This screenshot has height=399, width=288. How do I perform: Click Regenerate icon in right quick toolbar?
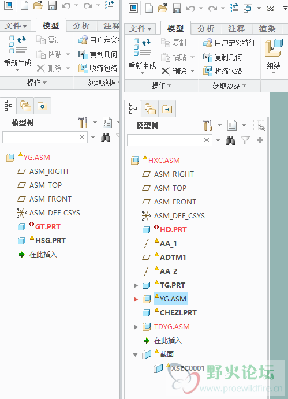point(234,8)
